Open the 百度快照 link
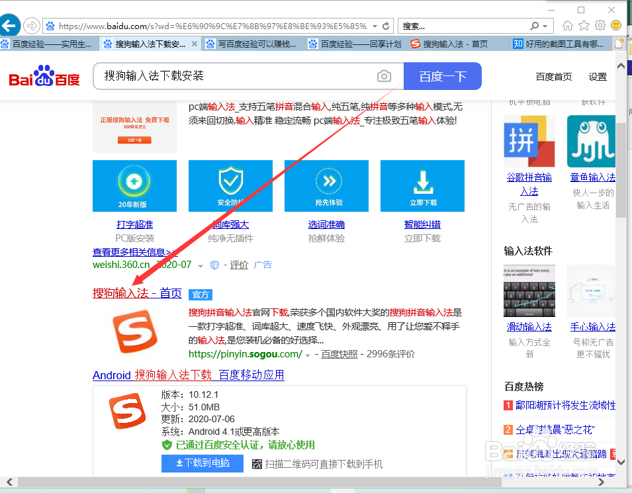The width and height of the screenshot is (632, 493). (339, 354)
